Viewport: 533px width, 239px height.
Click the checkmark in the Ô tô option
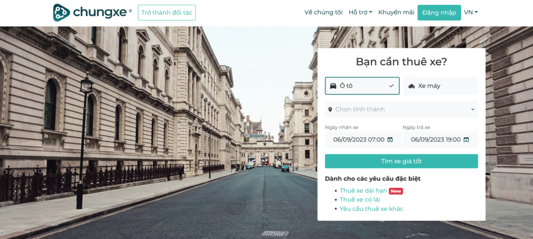[391, 86]
